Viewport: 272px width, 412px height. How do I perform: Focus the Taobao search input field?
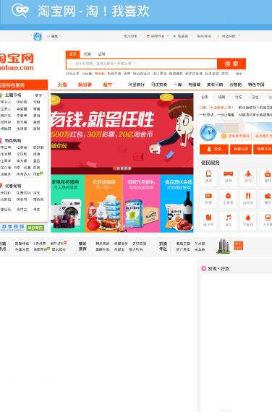142,64
